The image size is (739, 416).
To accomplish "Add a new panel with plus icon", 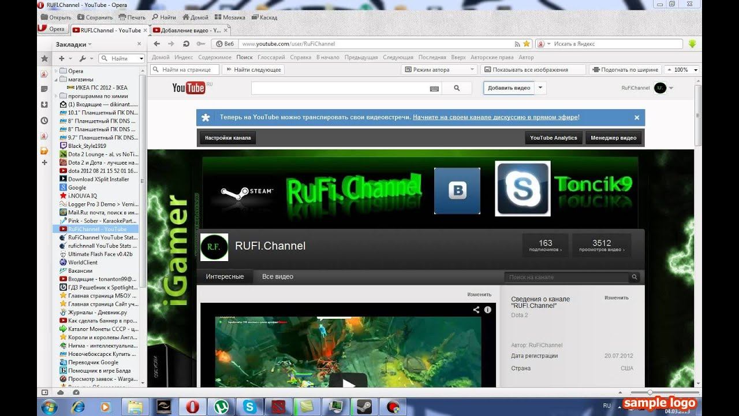I will [x=44, y=163].
